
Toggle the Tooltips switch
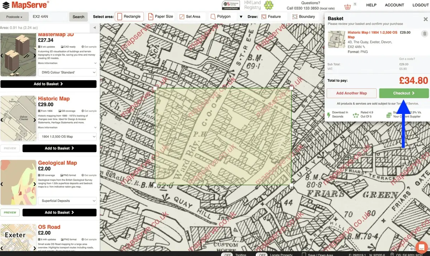(226, 255)
